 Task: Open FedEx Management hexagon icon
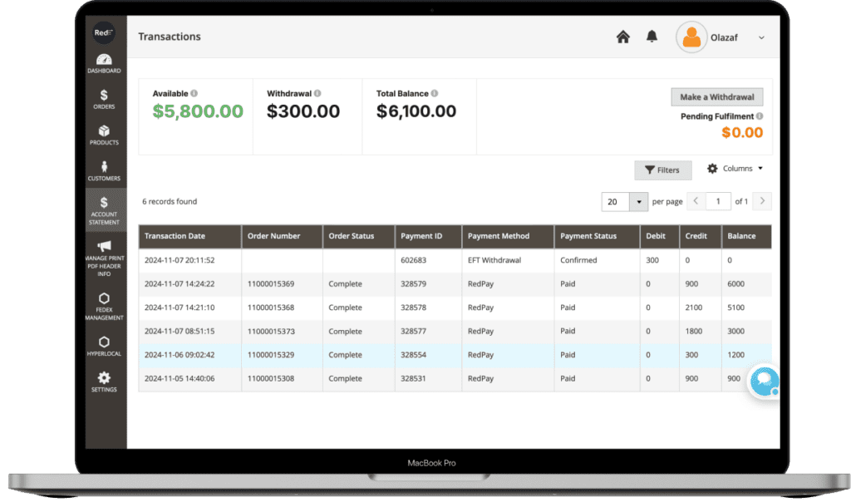tap(104, 298)
